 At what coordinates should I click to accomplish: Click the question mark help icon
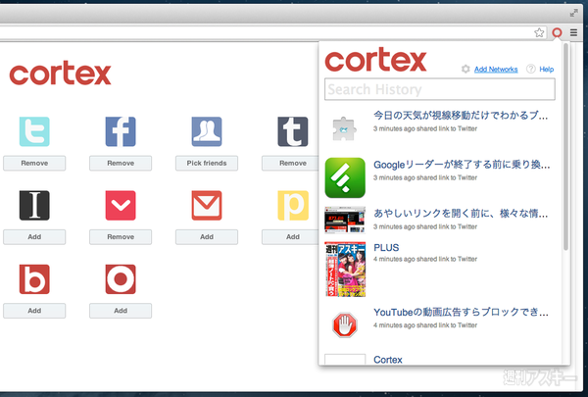click(x=530, y=69)
